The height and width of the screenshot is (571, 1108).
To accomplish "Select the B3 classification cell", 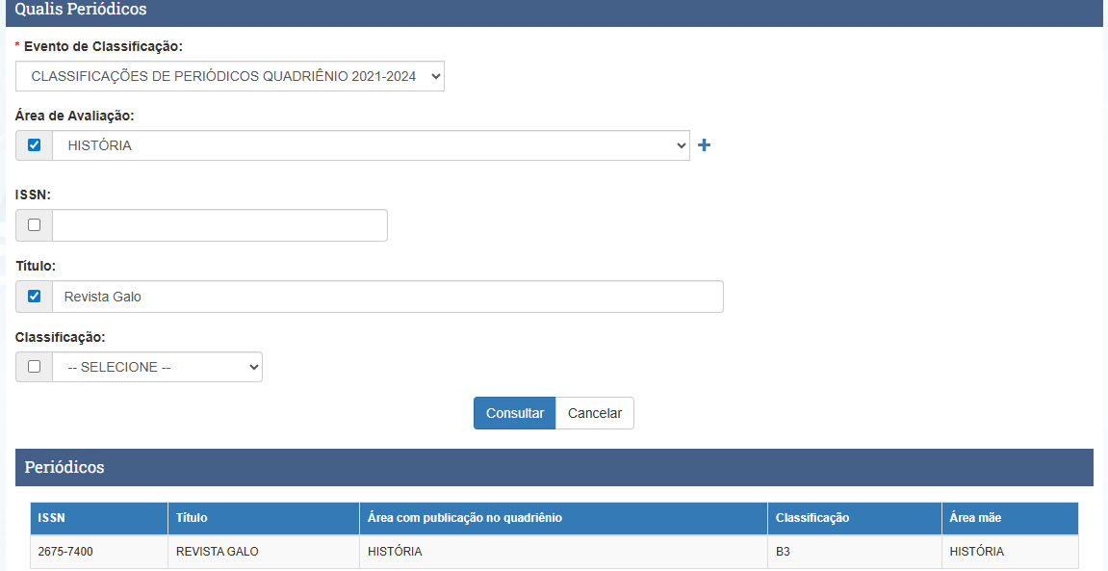I will [784, 552].
